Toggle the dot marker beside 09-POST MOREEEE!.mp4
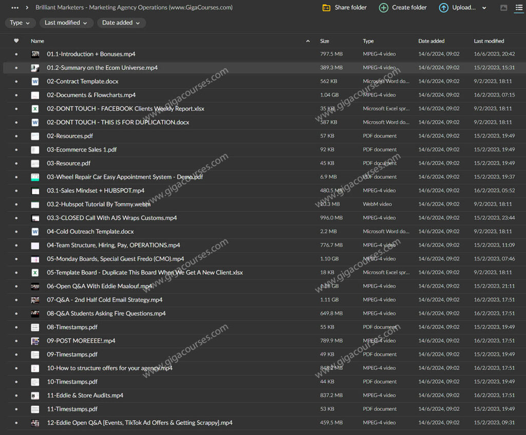 coord(16,341)
